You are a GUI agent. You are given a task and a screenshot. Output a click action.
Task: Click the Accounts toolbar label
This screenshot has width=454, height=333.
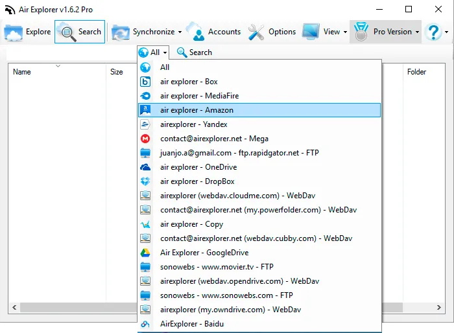pos(224,32)
